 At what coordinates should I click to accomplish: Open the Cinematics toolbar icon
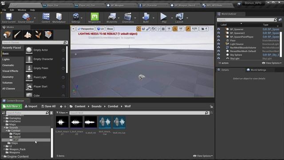pos(128,18)
